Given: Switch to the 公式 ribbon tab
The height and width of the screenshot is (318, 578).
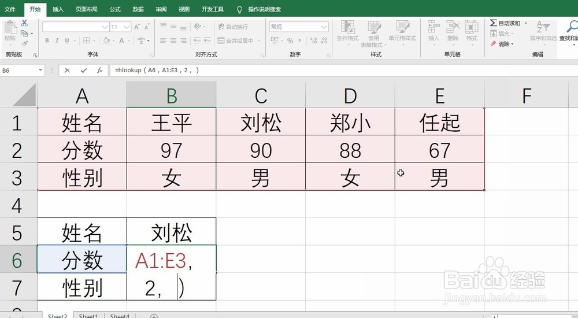Looking at the screenshot, I should pyautogui.click(x=115, y=9).
